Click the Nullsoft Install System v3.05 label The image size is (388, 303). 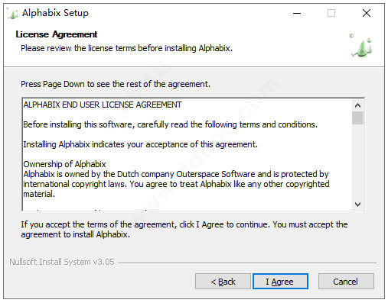click(x=62, y=262)
